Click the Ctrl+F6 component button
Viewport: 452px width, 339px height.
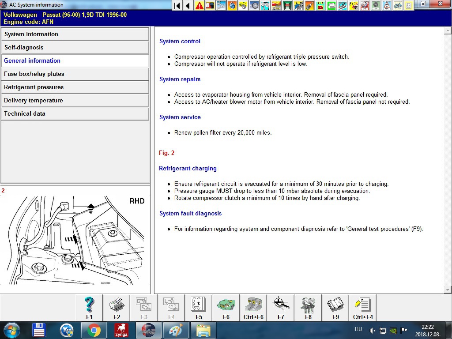coord(253,308)
